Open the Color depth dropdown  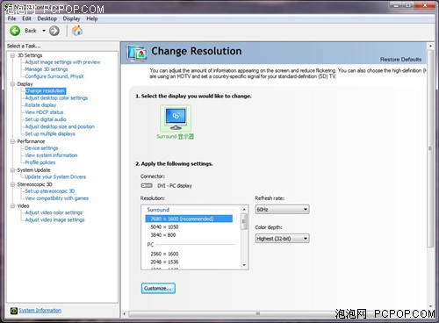click(x=282, y=239)
